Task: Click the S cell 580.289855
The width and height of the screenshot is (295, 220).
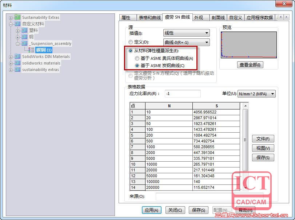Action: pyautogui.click(x=216, y=147)
